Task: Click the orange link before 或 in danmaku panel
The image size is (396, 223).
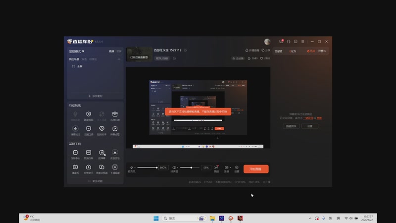Action: [x=308, y=118]
